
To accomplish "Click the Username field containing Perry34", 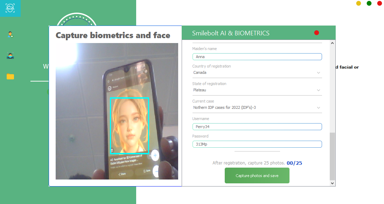I will [x=257, y=127].
